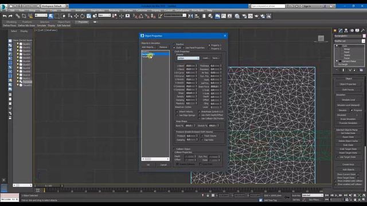Viewport: 367px width, 206px height.
Task: Activate the Select Object tool
Action: pos(51,16)
